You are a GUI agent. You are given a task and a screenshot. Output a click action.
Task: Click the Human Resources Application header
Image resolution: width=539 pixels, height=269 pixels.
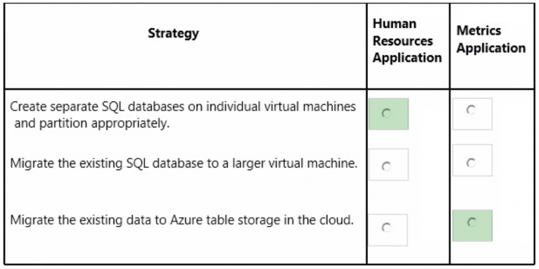pyautogui.click(x=407, y=41)
